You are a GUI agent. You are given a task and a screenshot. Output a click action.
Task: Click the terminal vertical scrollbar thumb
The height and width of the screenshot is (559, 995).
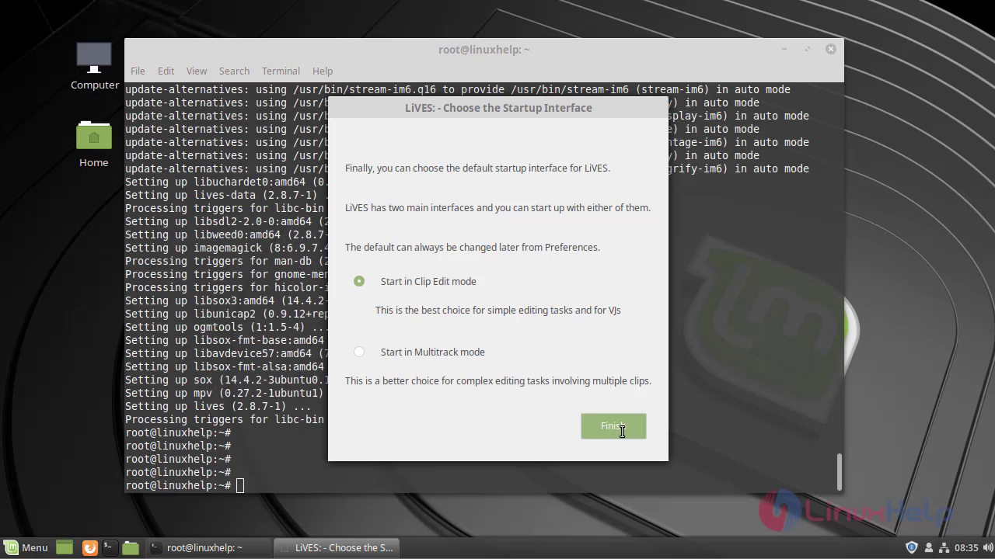point(839,471)
